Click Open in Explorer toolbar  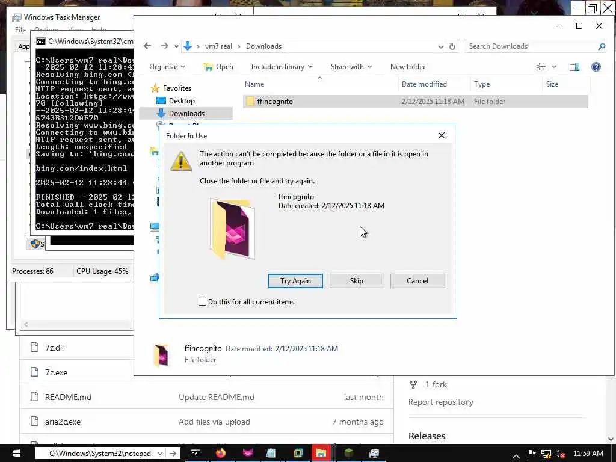(218, 67)
